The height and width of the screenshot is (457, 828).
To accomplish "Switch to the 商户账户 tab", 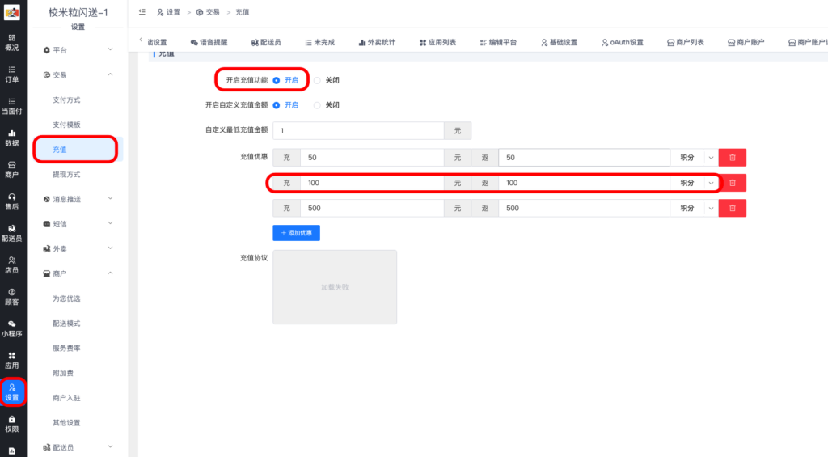I will 746,42.
